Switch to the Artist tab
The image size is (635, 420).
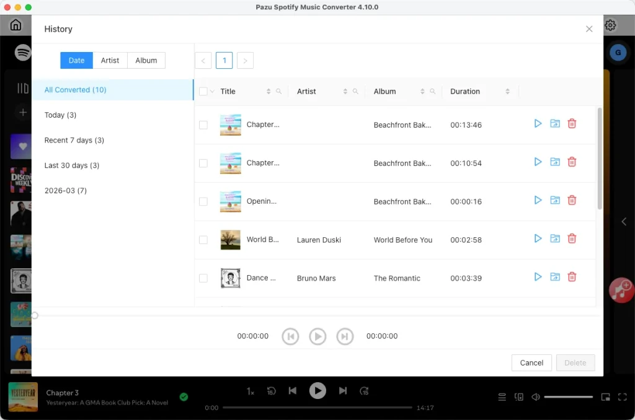[110, 60]
